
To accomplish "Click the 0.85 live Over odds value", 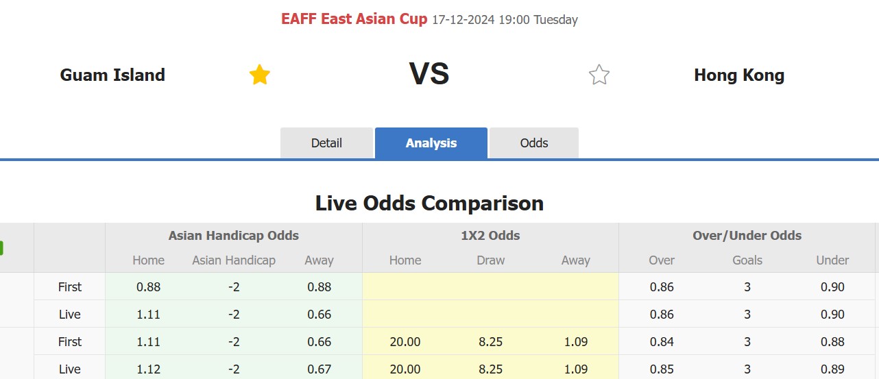I will [662, 369].
